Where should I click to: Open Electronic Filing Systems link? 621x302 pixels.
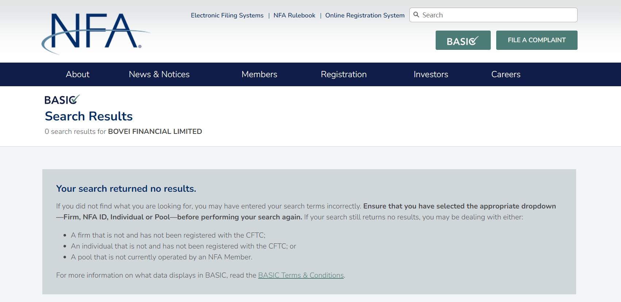tap(227, 15)
